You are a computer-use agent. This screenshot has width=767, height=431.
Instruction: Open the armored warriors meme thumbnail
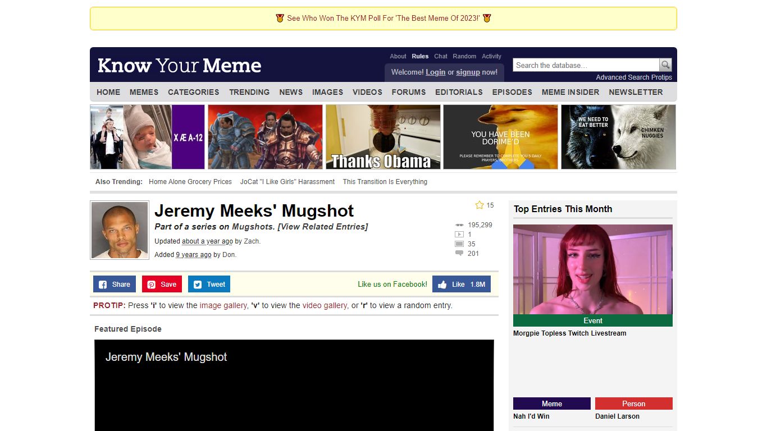point(265,137)
